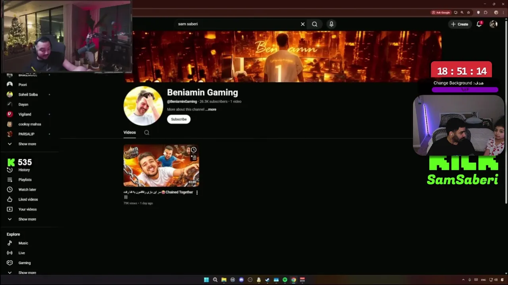Show hidden system tray icons

tap(463, 280)
